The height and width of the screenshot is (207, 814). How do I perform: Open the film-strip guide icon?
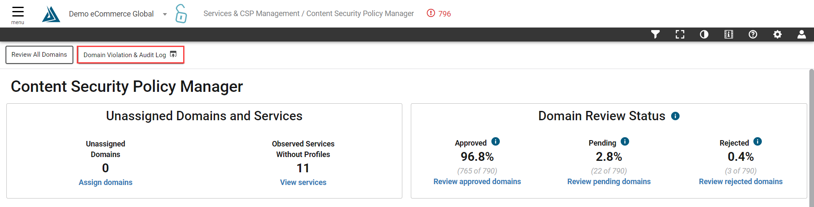click(x=729, y=34)
